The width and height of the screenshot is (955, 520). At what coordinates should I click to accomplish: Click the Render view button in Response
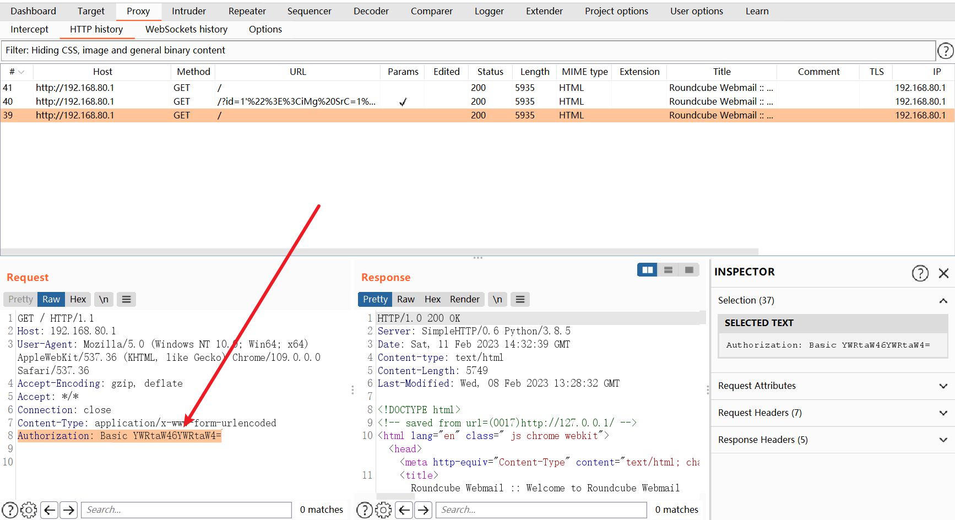point(464,299)
